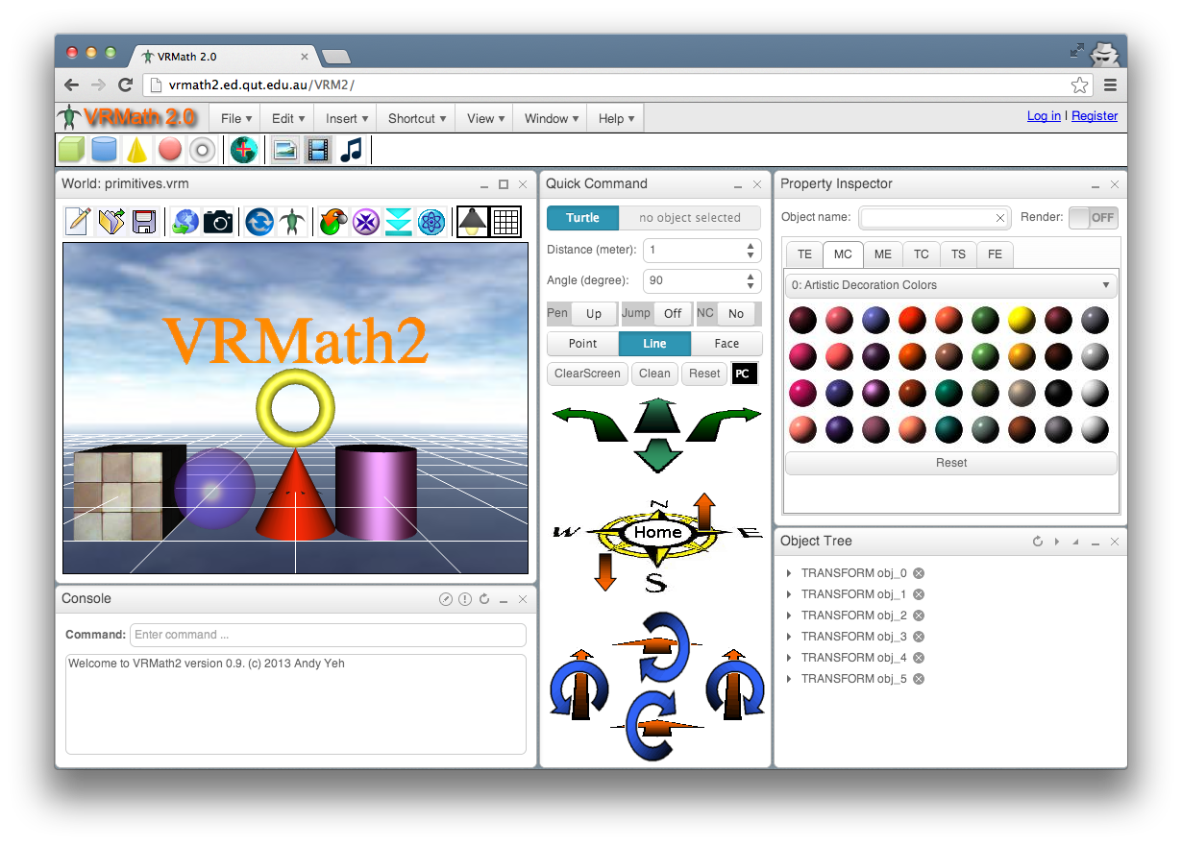
Task: Insert a green box primitive
Action: (72, 150)
